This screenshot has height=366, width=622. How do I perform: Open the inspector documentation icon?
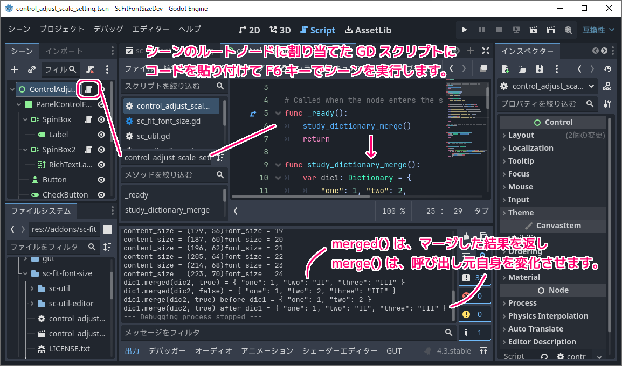(607, 86)
